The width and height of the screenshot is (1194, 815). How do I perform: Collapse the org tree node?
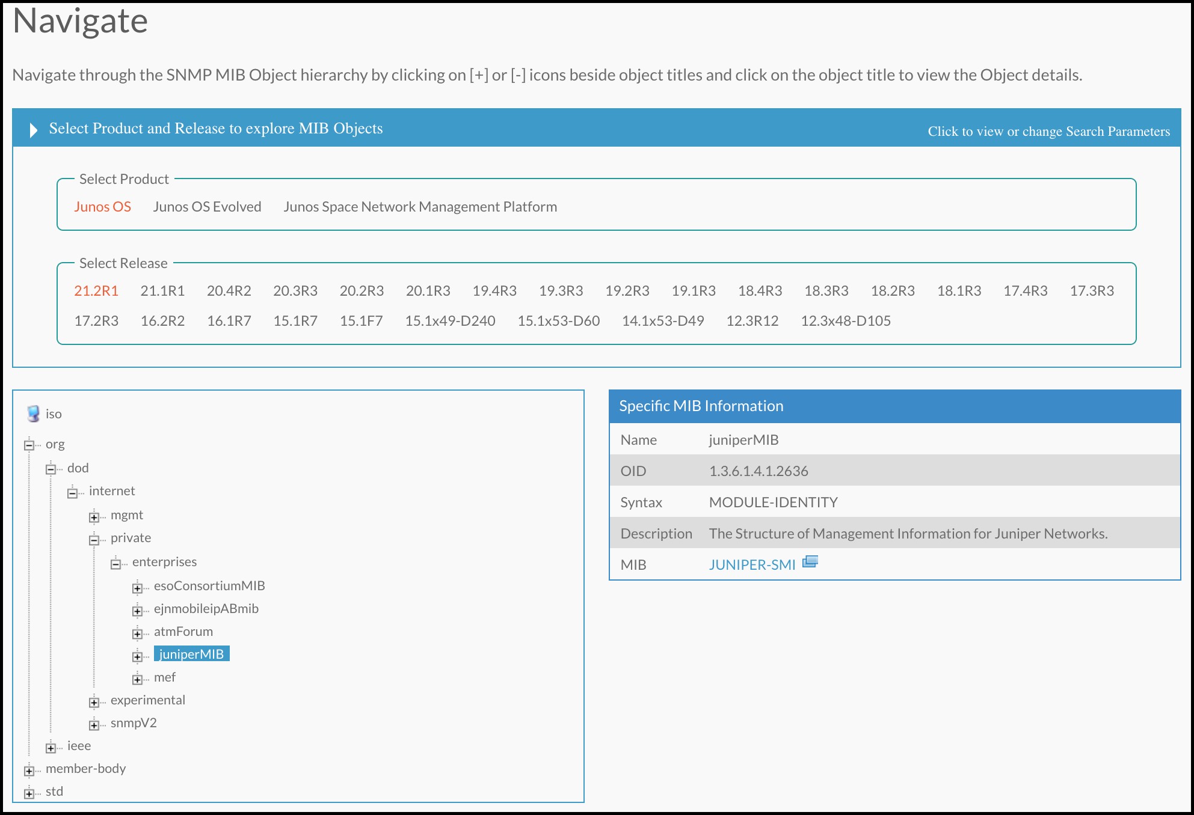coord(29,445)
